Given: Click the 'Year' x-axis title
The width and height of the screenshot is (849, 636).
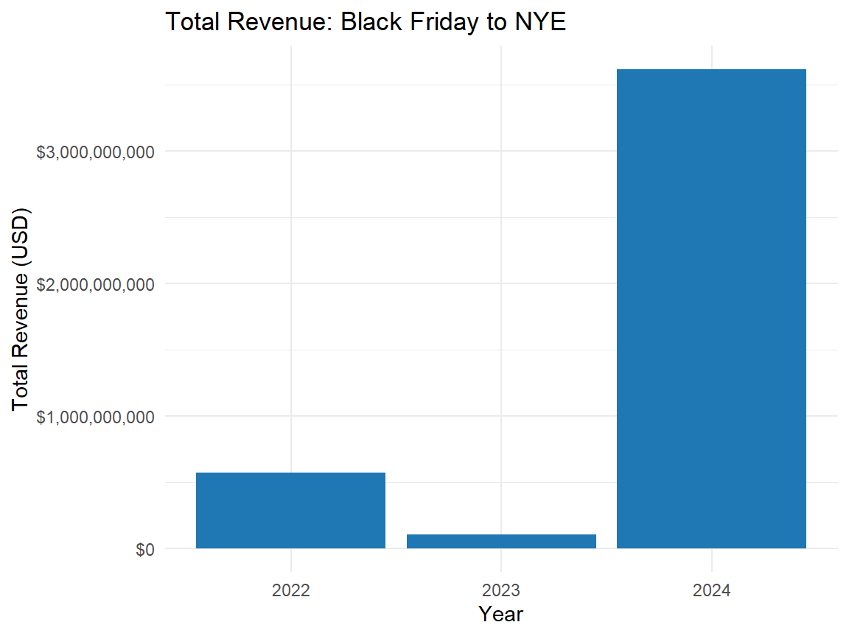Looking at the screenshot, I should pos(500,613).
